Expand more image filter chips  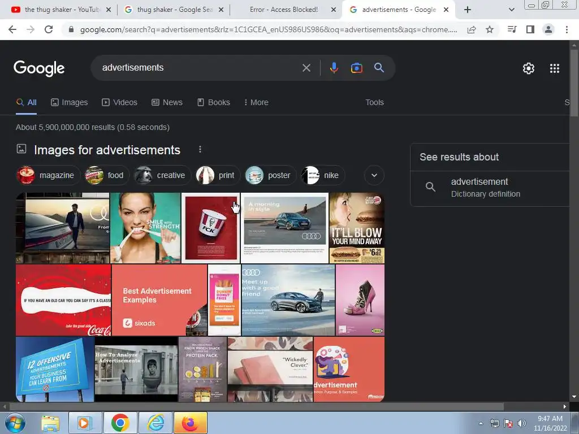374,175
